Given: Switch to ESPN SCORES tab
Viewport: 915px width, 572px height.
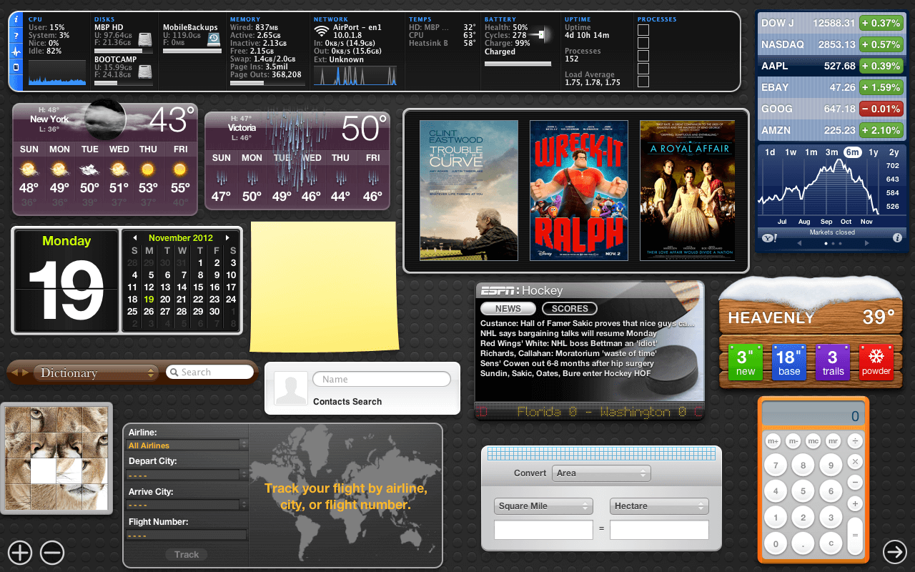Looking at the screenshot, I should point(570,309).
